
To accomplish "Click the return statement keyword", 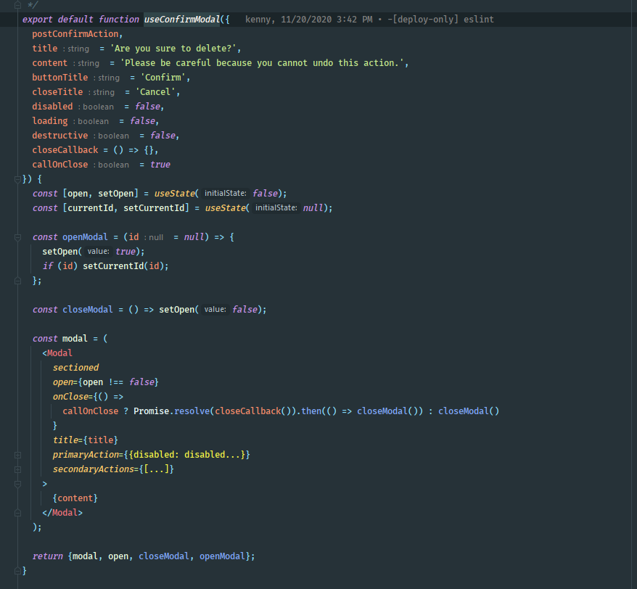I will click(x=47, y=556).
